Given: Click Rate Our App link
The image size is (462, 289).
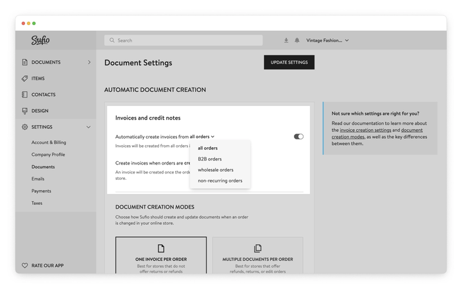Looking at the screenshot, I should pos(47,265).
